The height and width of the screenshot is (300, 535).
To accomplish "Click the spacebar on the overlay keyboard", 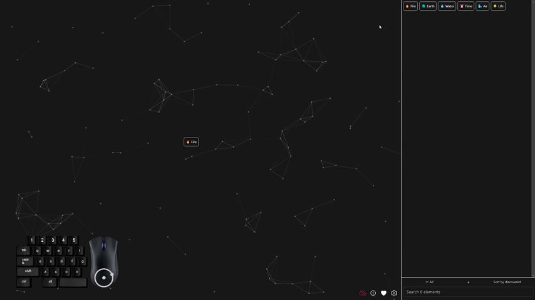I will (x=73, y=282).
